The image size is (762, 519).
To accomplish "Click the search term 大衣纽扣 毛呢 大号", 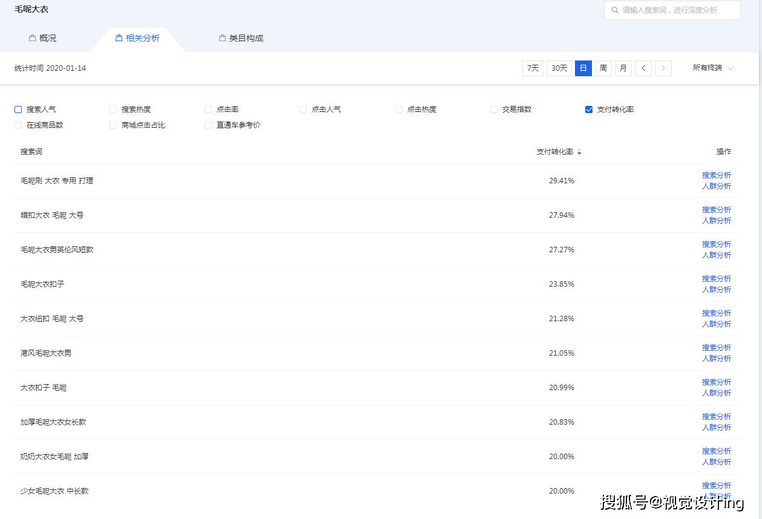I will click(52, 319).
